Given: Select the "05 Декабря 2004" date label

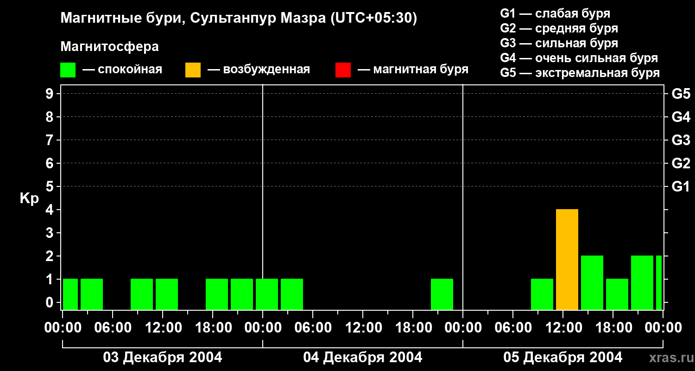Looking at the screenshot, I should click(562, 358).
